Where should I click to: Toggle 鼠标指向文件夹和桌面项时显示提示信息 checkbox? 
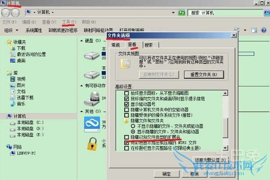(x=126, y=99)
